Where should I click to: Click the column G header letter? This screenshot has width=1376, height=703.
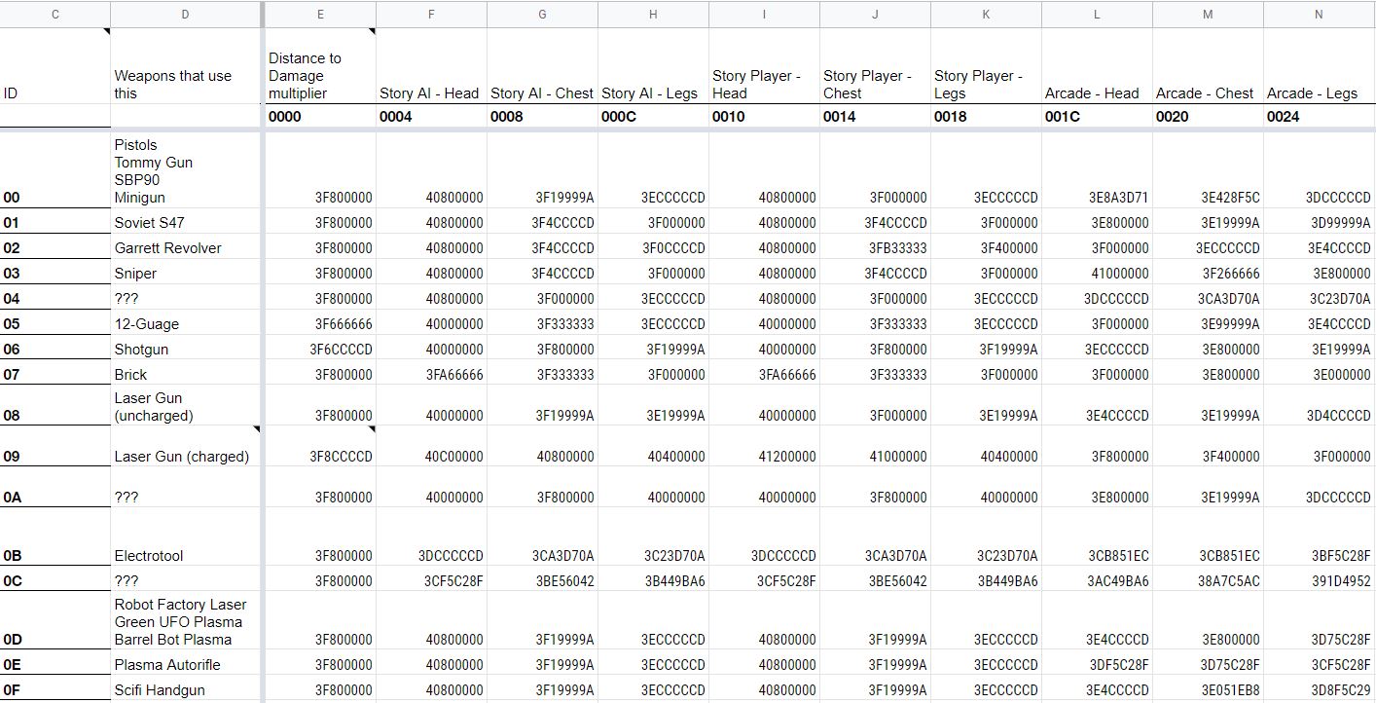pyautogui.click(x=542, y=14)
